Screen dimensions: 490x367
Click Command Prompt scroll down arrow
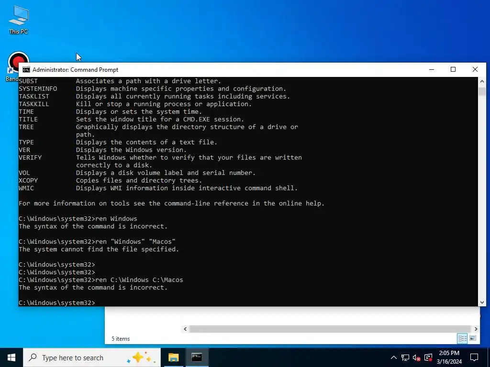point(482,302)
